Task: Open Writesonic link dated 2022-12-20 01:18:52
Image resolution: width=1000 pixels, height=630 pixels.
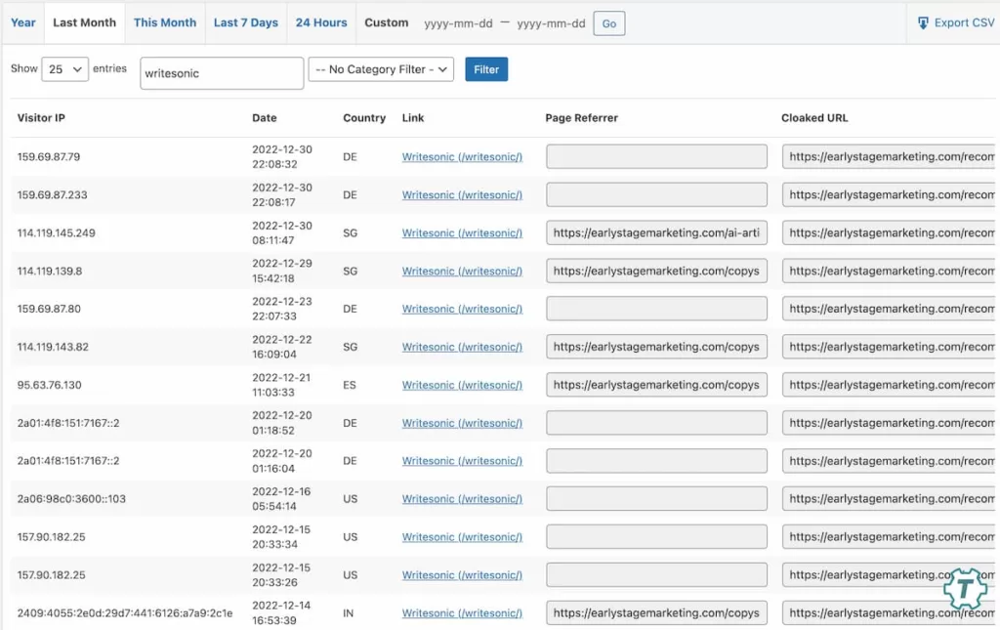Action: coord(462,423)
